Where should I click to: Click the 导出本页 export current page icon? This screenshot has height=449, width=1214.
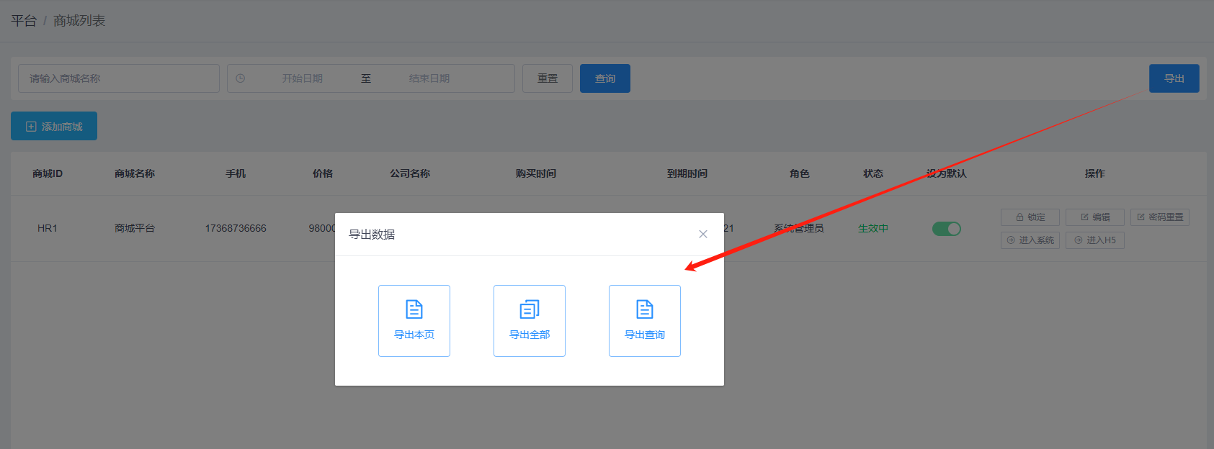tap(414, 310)
